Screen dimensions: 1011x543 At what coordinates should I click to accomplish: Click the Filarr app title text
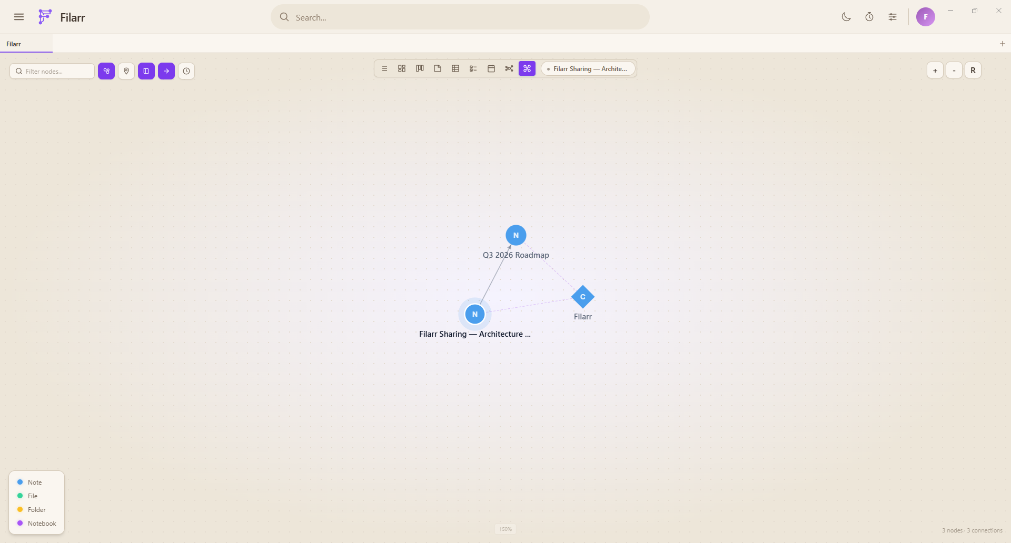point(73,17)
